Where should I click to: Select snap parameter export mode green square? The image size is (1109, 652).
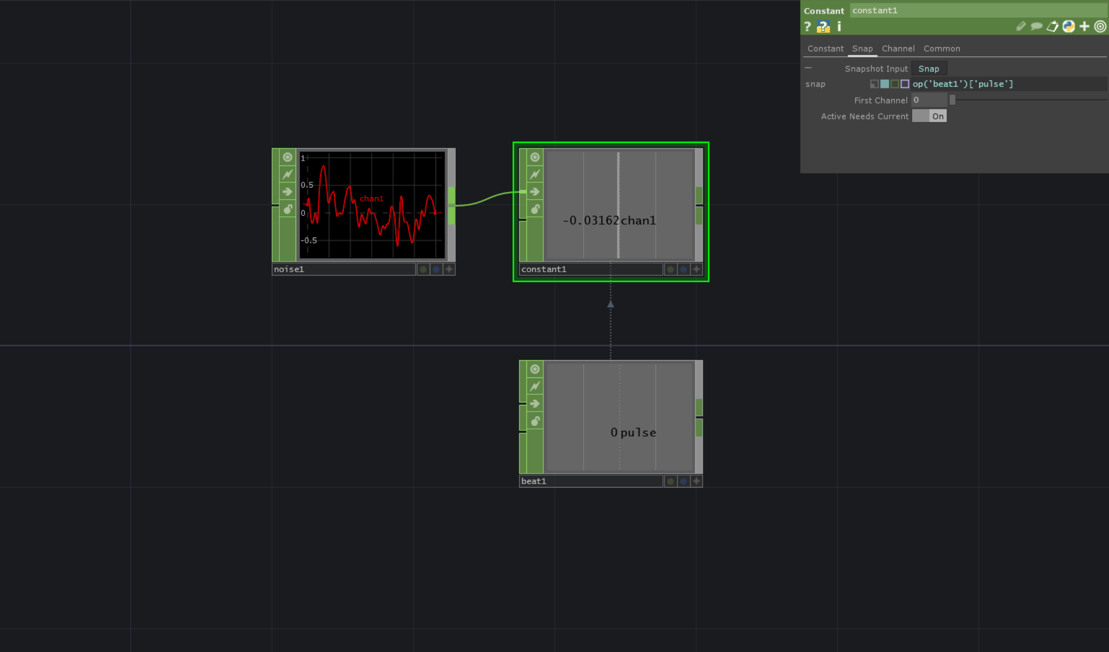895,84
